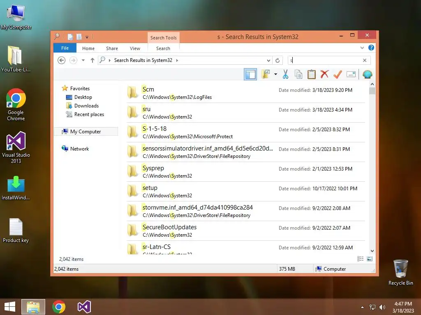Go back with the Back arrow button

coord(62,60)
